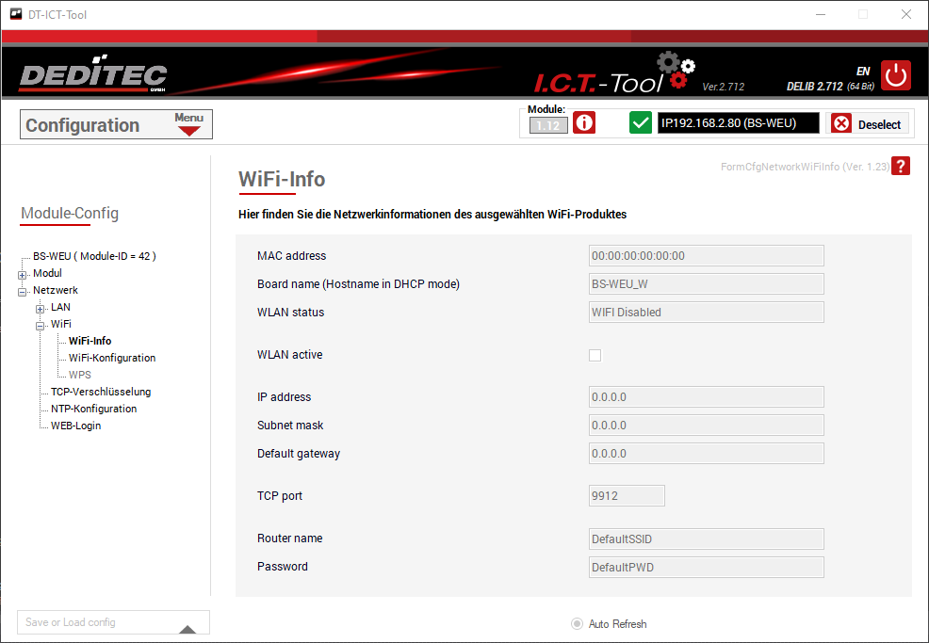Viewport: 929px width, 643px height.
Task: Toggle the WLAN active checkbox
Action: coord(595,355)
